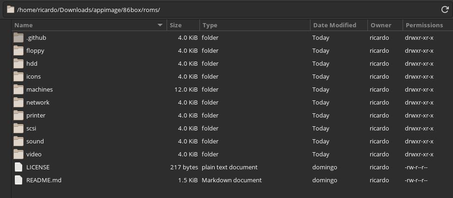Select the hdd folder name
The width and height of the screenshot is (453, 198).
tap(32, 63)
